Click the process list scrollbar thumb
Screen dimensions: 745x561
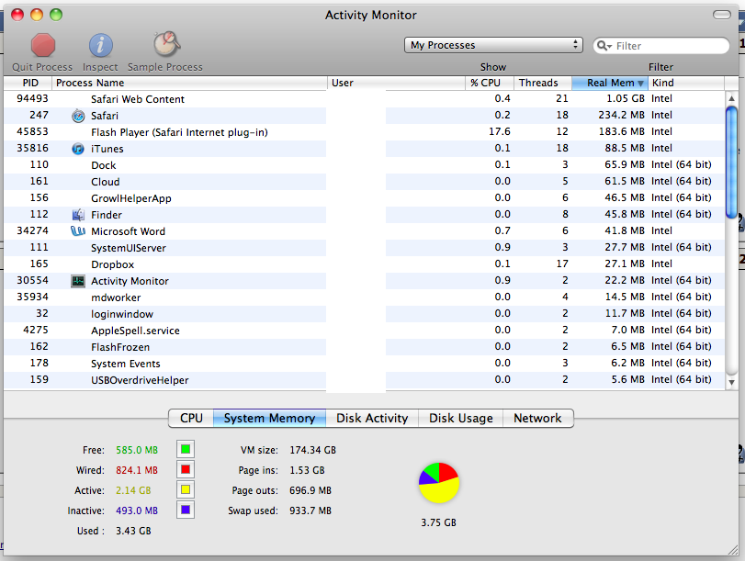coord(732,163)
